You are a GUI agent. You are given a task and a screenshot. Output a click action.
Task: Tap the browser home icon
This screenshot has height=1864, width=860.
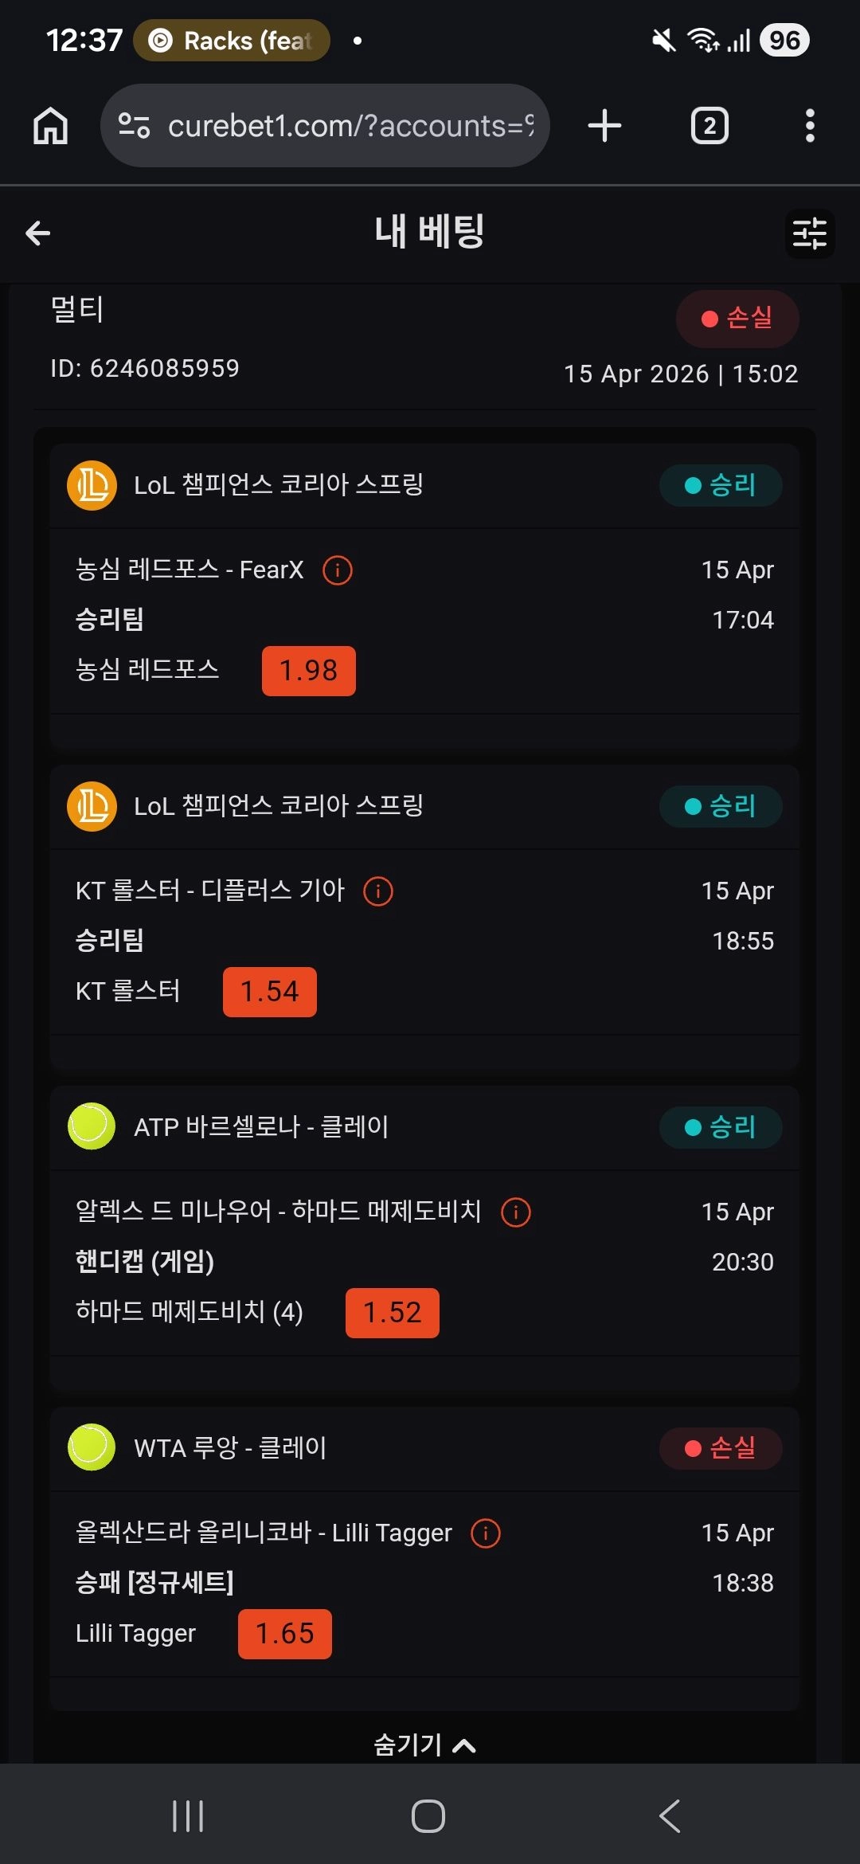[50, 126]
